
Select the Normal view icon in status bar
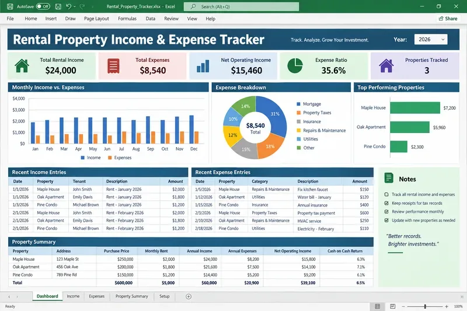click(377, 306)
